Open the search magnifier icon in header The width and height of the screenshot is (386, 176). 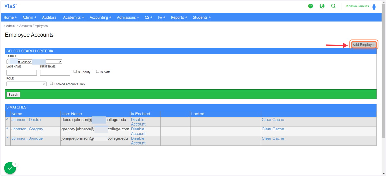coord(334,6)
